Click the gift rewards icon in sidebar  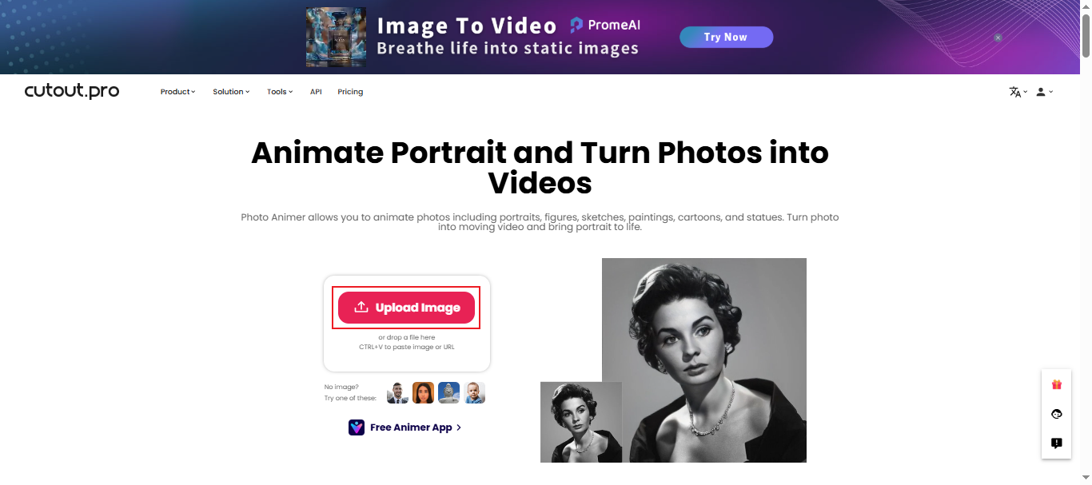(x=1056, y=384)
